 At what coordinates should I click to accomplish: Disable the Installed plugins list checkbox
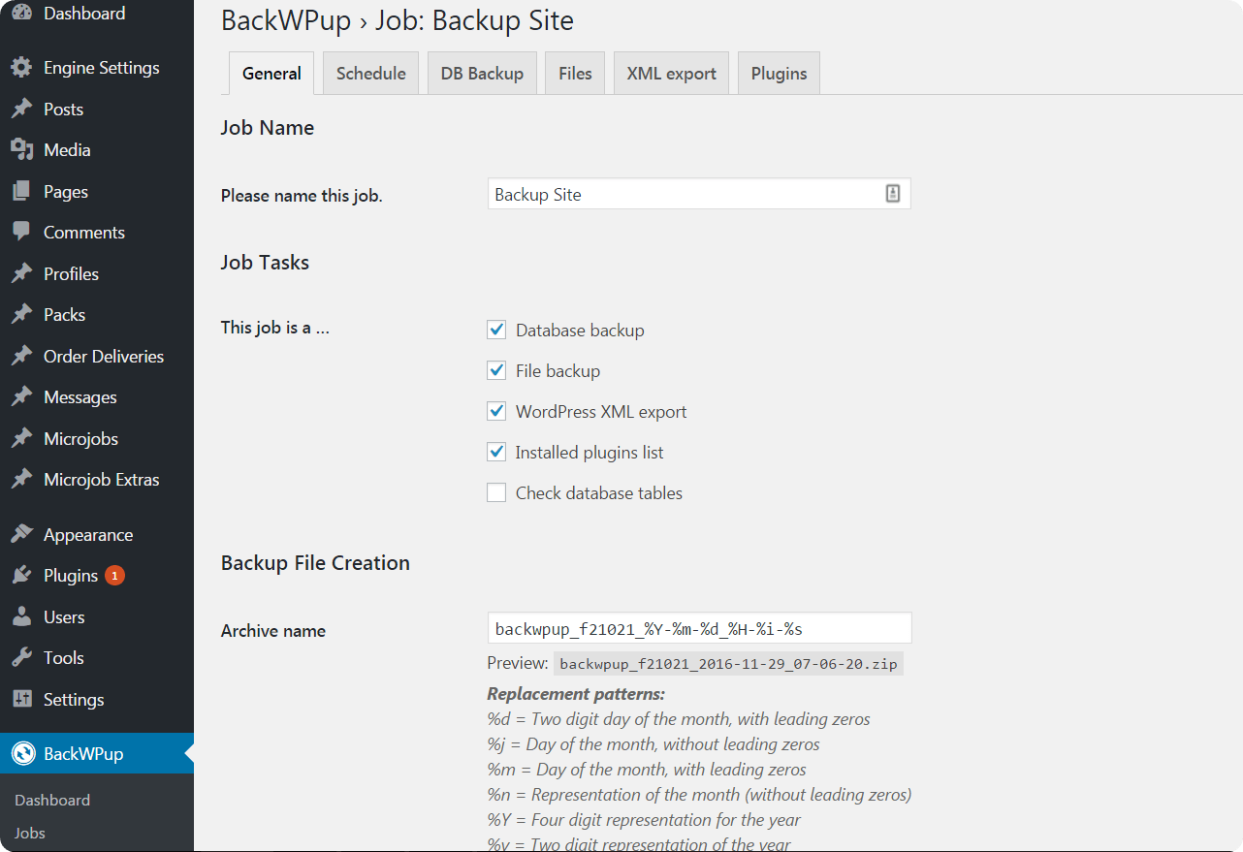tap(496, 452)
